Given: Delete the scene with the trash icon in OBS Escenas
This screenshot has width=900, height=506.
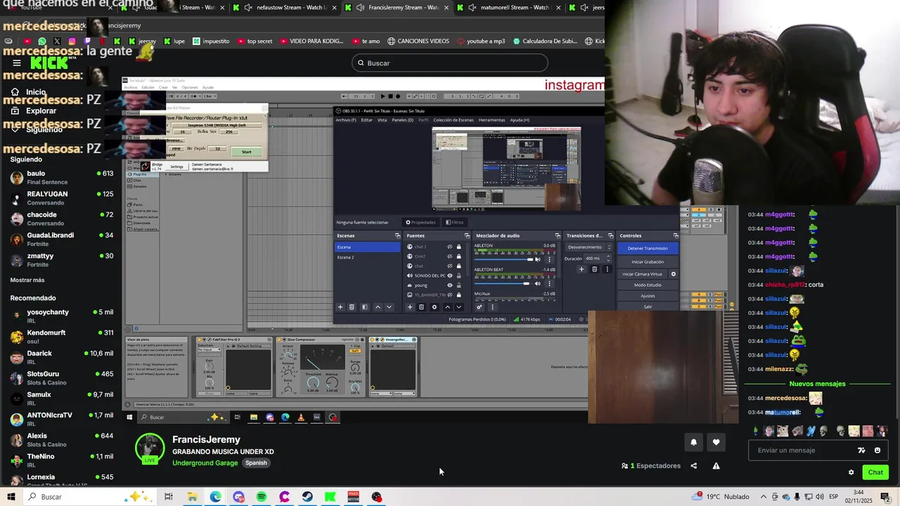Looking at the screenshot, I should pyautogui.click(x=352, y=307).
